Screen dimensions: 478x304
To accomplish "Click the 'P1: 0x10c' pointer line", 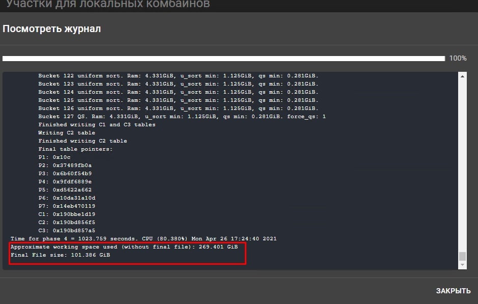I will coord(54,157).
